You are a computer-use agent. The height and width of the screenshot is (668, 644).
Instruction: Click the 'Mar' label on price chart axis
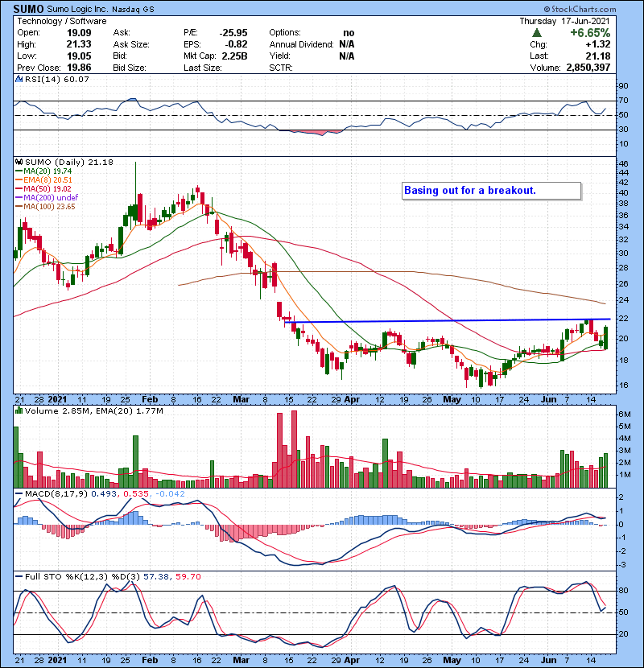[242, 399]
